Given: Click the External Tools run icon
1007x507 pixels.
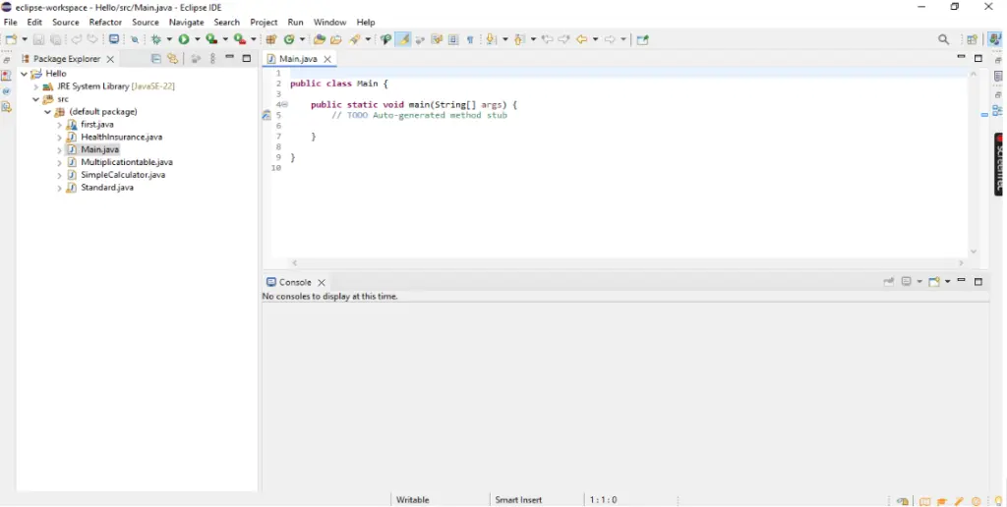Looking at the screenshot, I should [x=240, y=39].
